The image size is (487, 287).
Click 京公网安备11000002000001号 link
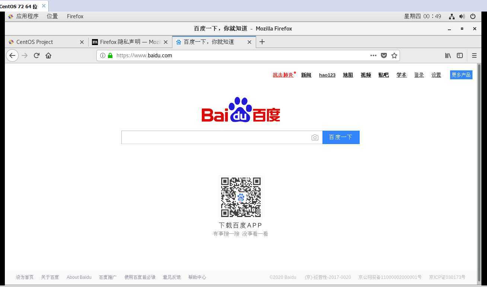390,277
